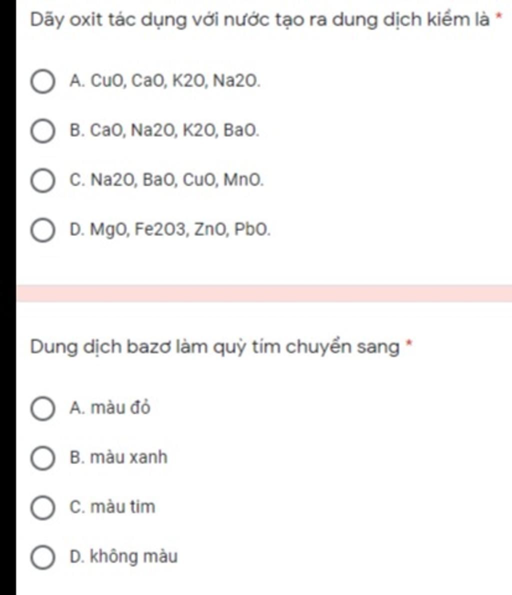The image size is (512, 595).
Task: Click the answer text 'C. Na2O, BaO, CuO, MnO.'
Action: tap(166, 180)
